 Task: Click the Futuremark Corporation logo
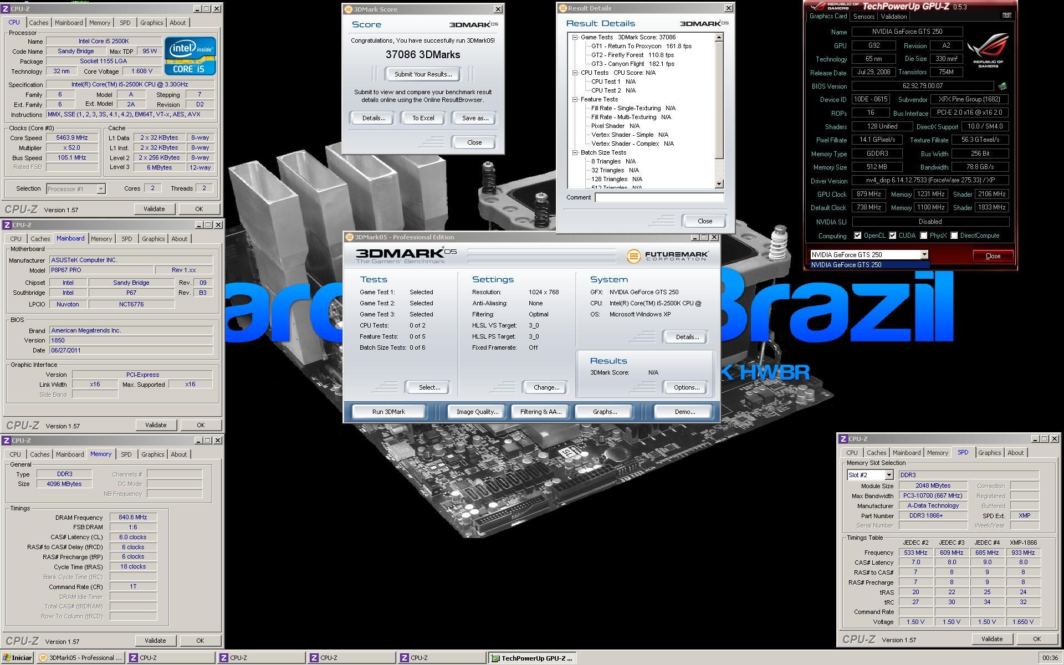click(x=667, y=255)
